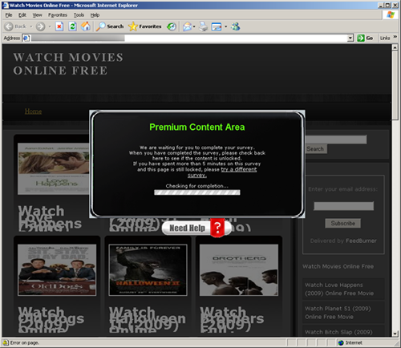
Task: Click the sidebar Search button
Action: (x=315, y=149)
